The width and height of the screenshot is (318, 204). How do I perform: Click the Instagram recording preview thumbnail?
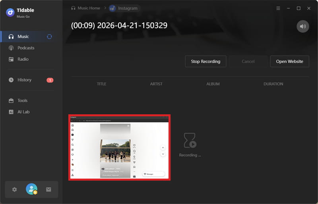tap(120, 148)
